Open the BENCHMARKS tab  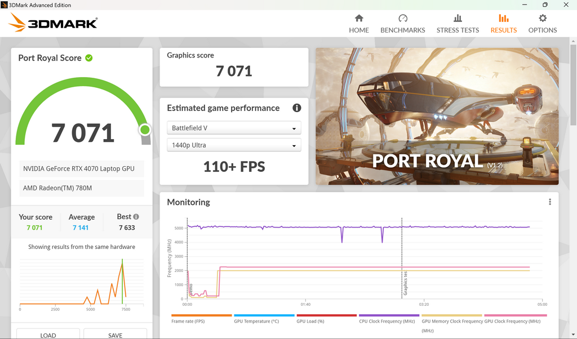pos(402,24)
